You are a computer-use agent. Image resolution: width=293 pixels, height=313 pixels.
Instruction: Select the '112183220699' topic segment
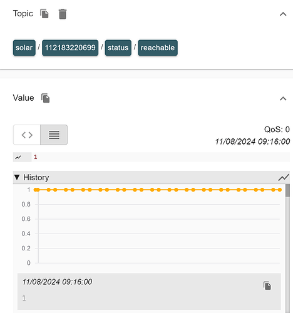click(x=70, y=48)
